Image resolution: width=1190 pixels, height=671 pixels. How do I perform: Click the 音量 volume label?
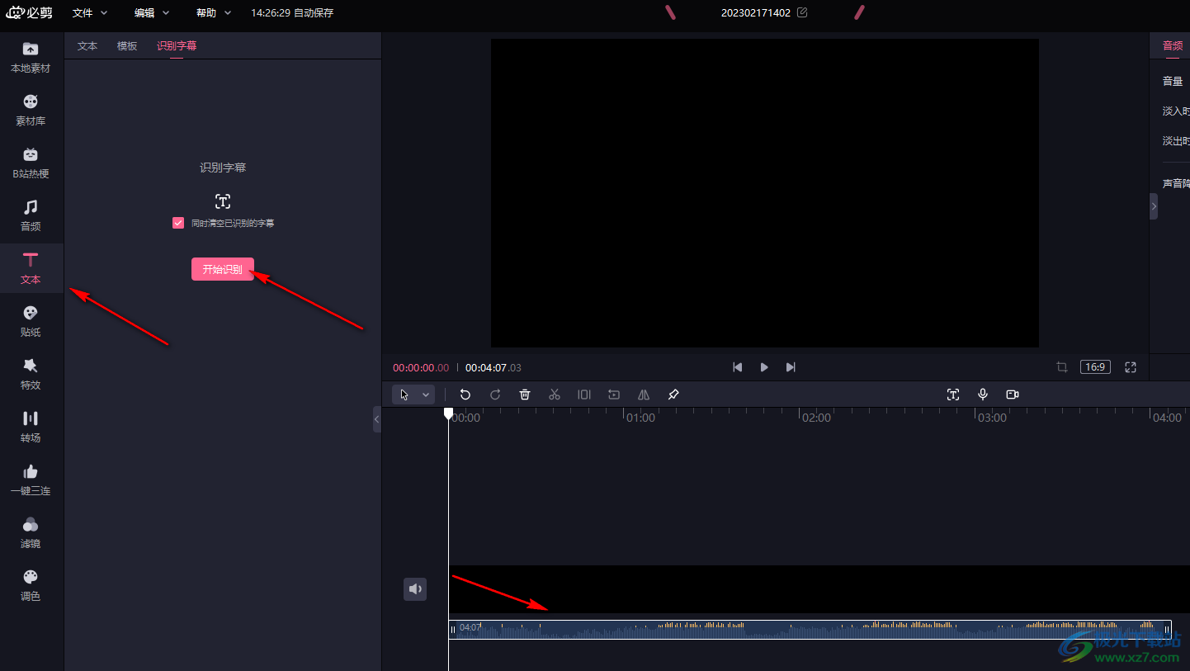point(1173,81)
